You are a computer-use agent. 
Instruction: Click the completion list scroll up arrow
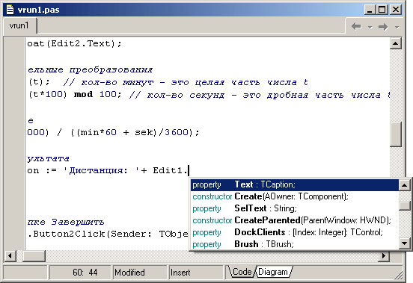[405, 185]
